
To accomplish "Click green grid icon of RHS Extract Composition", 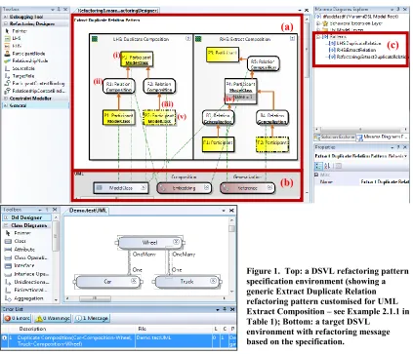I will click(198, 39).
